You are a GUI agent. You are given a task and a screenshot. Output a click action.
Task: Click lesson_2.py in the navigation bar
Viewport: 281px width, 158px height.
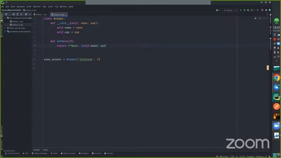coord(29,10)
